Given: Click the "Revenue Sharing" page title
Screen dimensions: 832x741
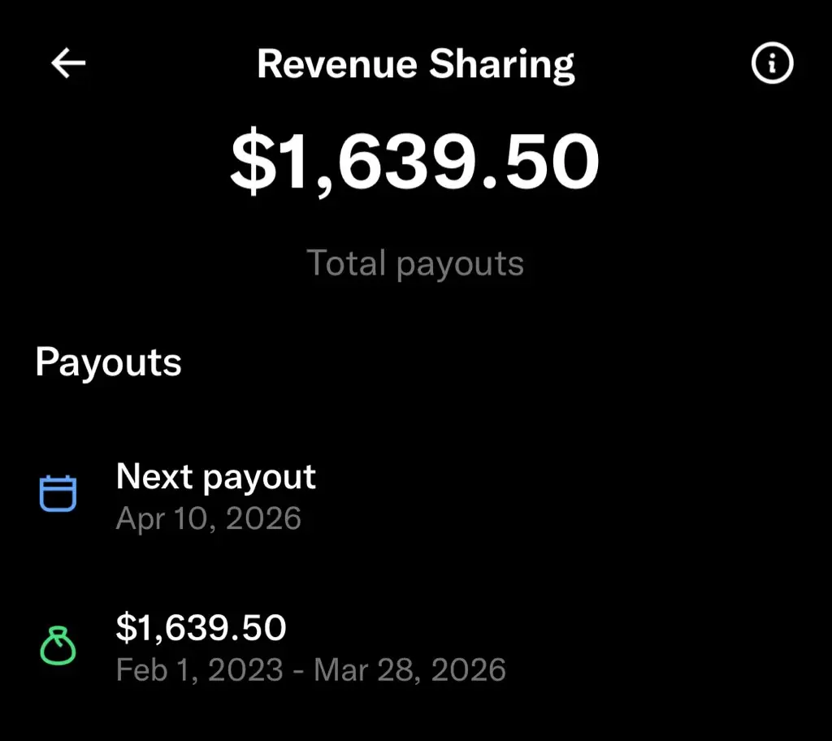Looking at the screenshot, I should 416,64.
